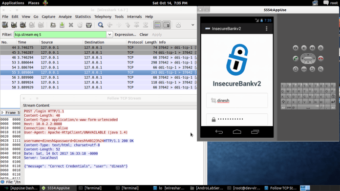Expand the Frame tree item in details pane
Image resolution: width=340 pixels, height=191 pixels.
pos(2,112)
